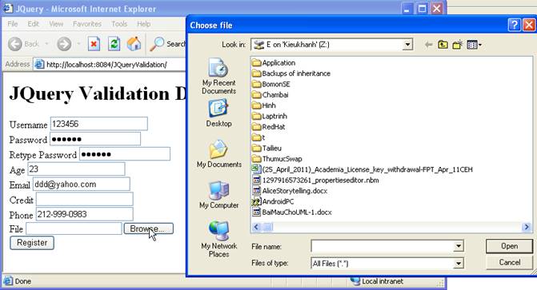Select AliceStorytelling.docx file
This screenshot has width=537, height=290.
(x=290, y=191)
